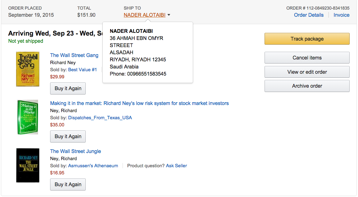
Task: Click the Making it in the Market cover image
Action: coord(28,117)
